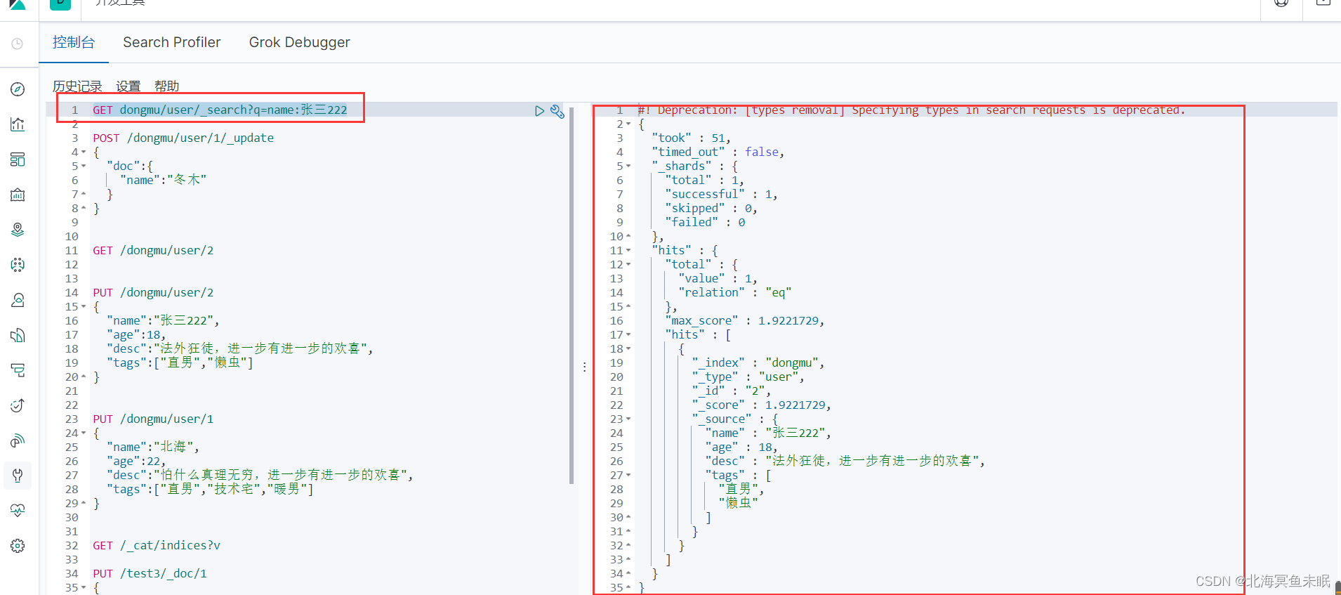Click the GET /_cat/indices?v line
Viewport: 1341px width, 595px height.
click(x=157, y=545)
